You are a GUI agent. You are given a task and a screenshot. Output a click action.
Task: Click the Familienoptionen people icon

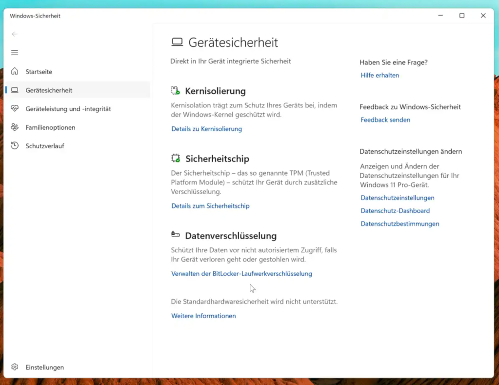(x=15, y=127)
